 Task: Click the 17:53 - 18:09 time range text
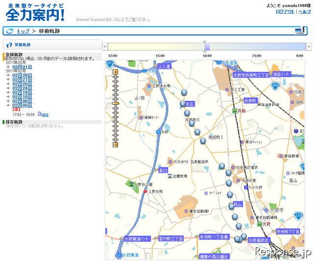24,115
